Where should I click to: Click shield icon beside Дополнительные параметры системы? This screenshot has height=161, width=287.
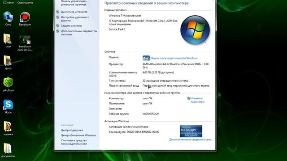(58, 31)
